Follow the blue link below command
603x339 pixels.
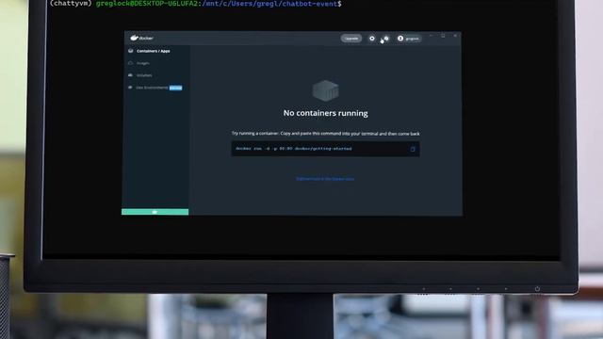325,179
